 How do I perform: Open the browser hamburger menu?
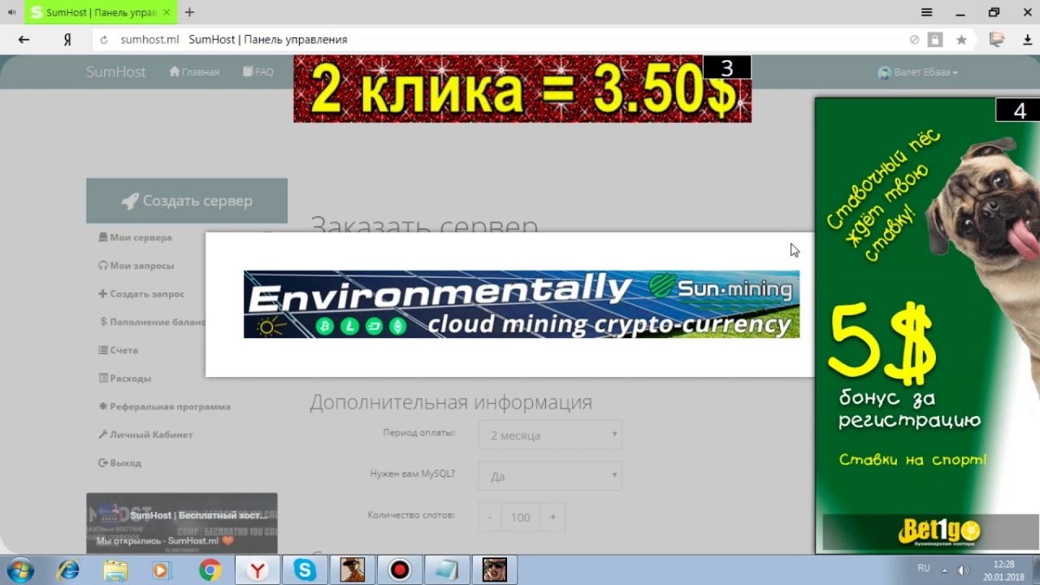pyautogui.click(x=926, y=12)
